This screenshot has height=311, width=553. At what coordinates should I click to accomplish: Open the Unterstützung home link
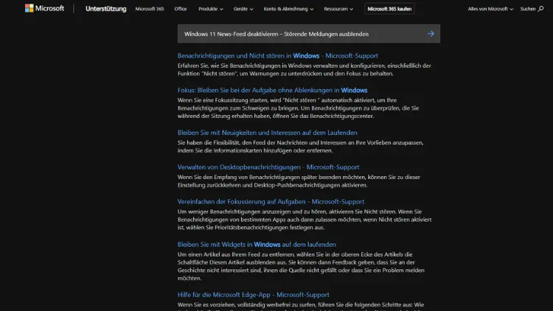click(105, 9)
